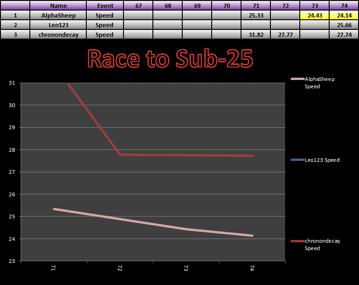Click the x-axis label 71

pos(53,268)
